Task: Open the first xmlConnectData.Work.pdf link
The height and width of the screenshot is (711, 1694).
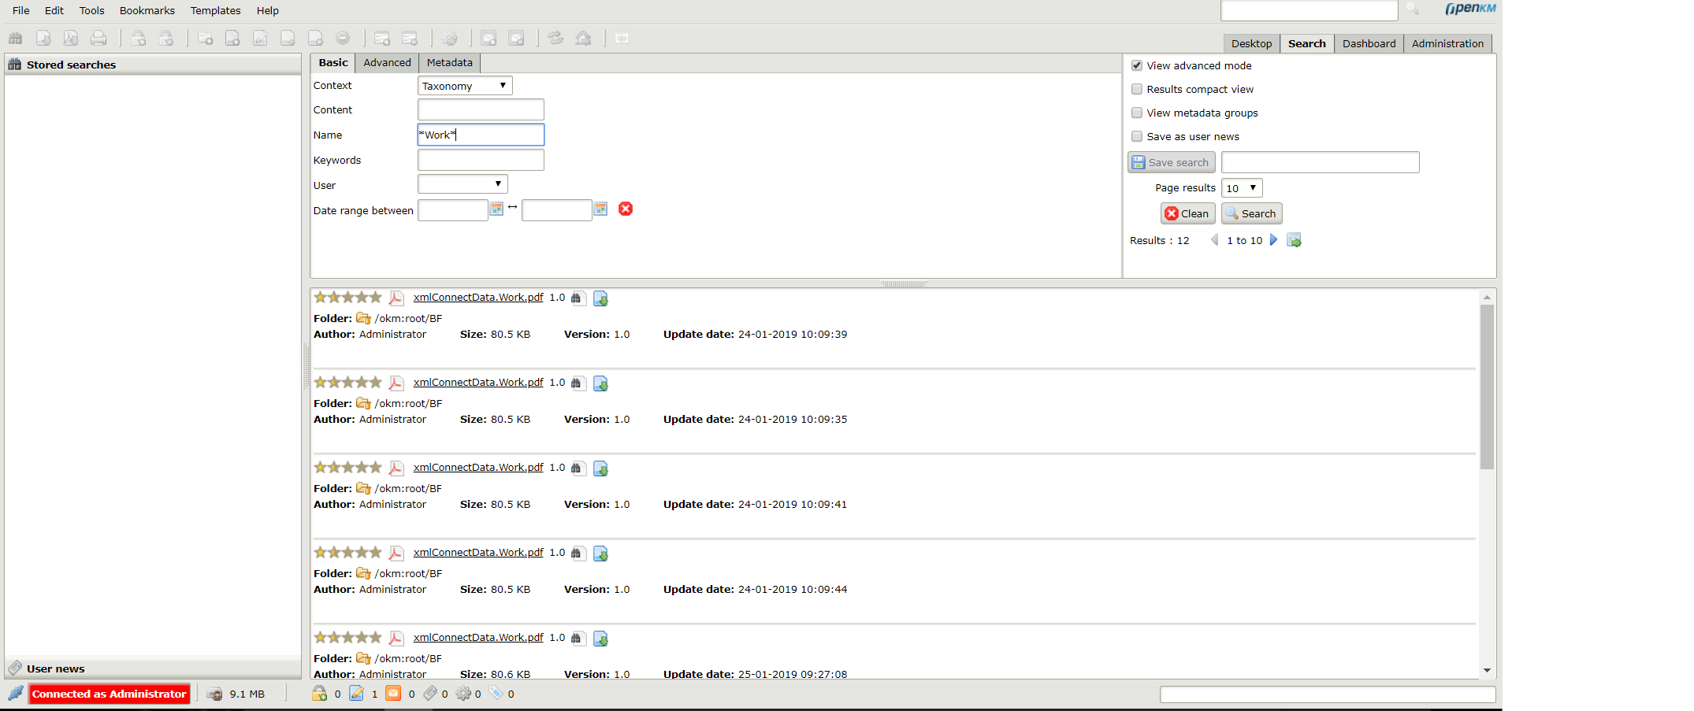Action: coord(478,298)
